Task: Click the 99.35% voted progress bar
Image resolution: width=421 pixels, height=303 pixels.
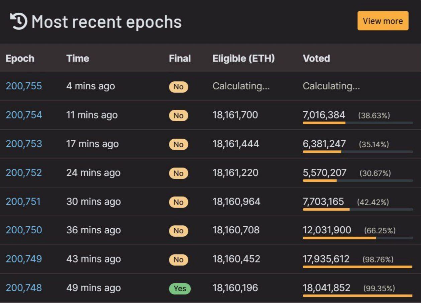Action: tap(358, 296)
